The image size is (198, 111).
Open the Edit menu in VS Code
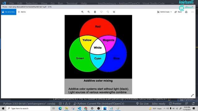(20, 3)
